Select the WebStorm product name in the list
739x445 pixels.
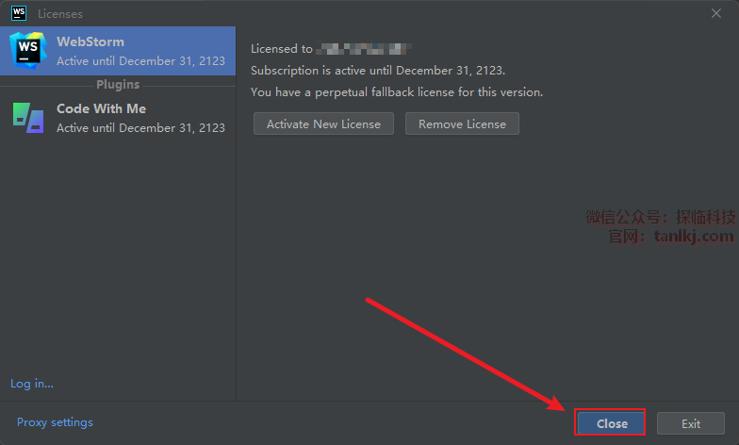(x=90, y=42)
